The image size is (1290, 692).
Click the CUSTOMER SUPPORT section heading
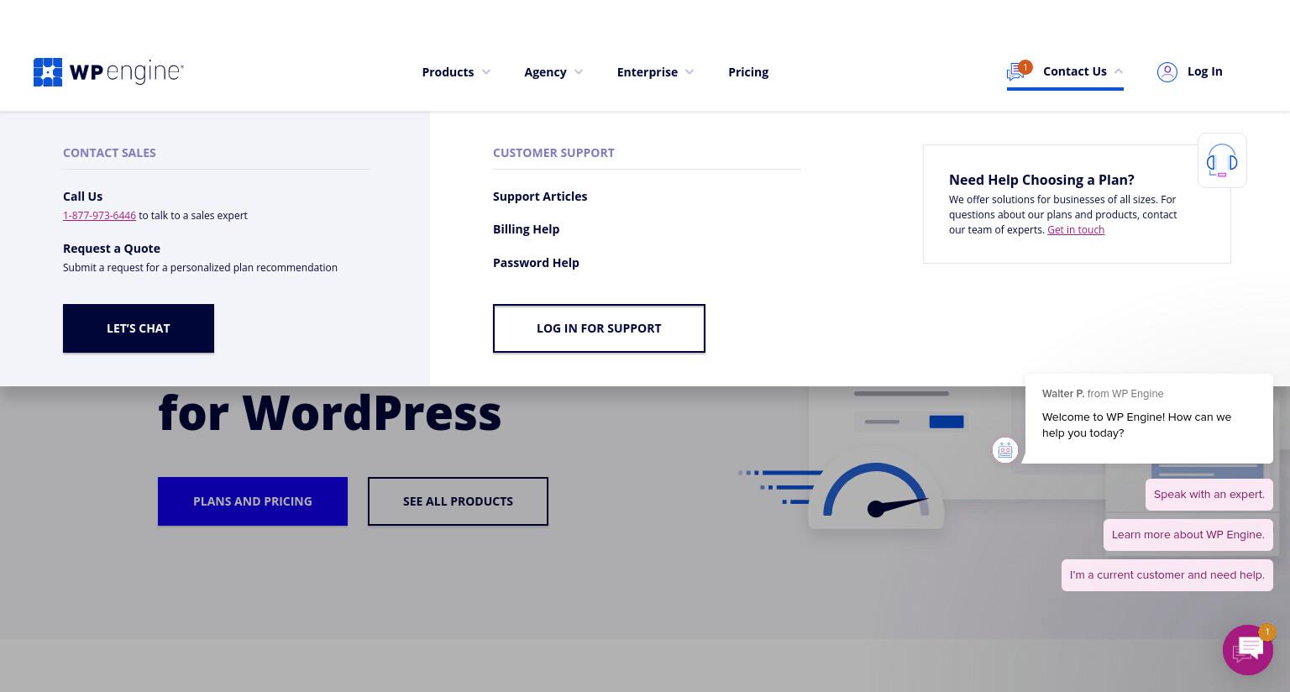point(553,153)
